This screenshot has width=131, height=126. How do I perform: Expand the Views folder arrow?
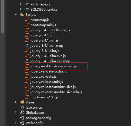point(15,102)
